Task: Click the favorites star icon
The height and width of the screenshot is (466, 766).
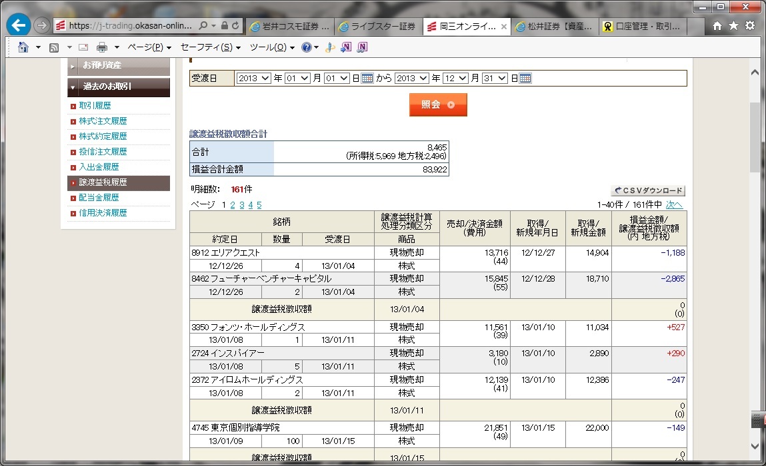Action: (733, 26)
